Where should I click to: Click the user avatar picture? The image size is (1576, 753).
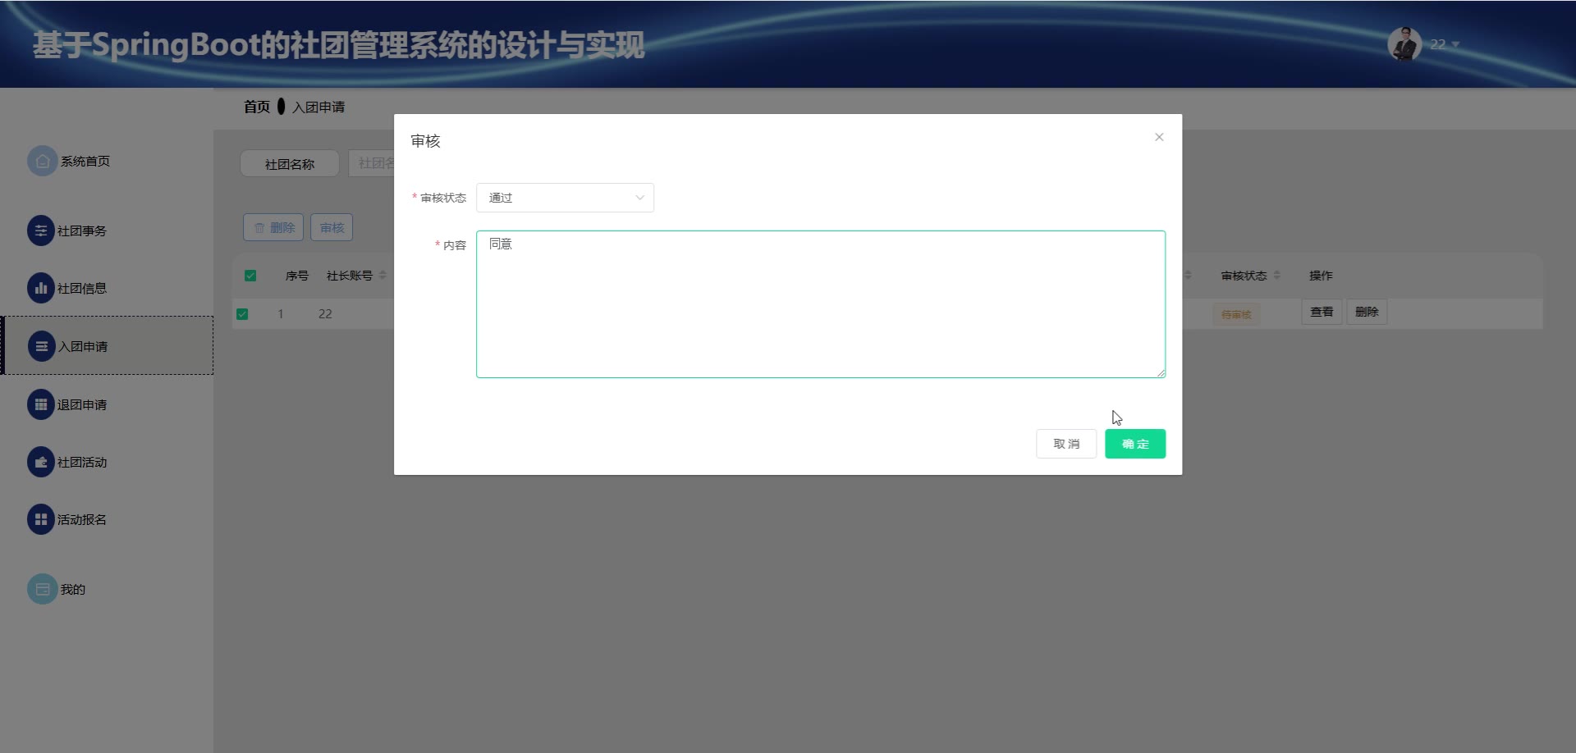[x=1404, y=44]
